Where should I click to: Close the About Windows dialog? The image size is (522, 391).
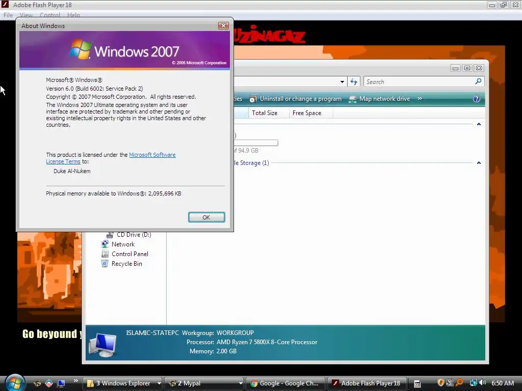[223, 25]
